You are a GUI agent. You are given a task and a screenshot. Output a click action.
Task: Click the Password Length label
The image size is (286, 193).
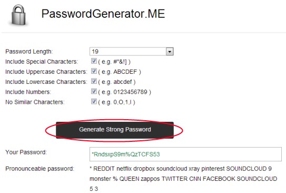(29, 52)
